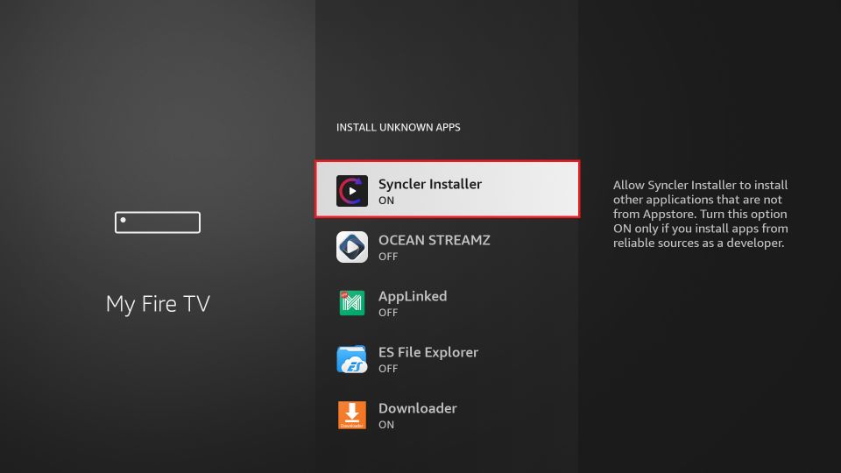Viewport: 841px width, 473px height.
Task: Select the AppLinked name label
Action: point(413,297)
